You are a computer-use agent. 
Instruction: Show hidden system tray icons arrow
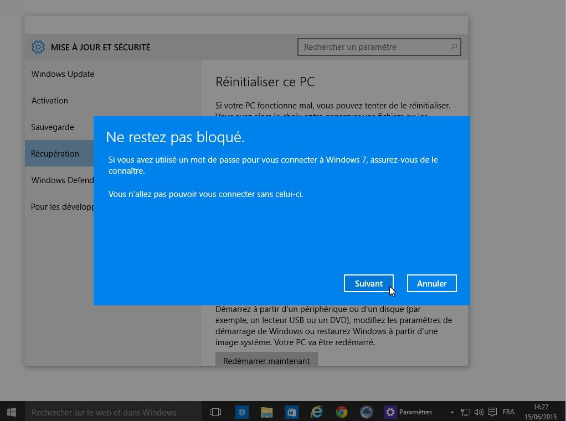[452, 412]
